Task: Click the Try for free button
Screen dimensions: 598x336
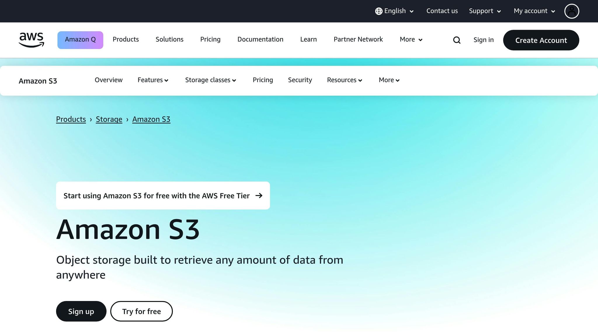Action: (141, 311)
